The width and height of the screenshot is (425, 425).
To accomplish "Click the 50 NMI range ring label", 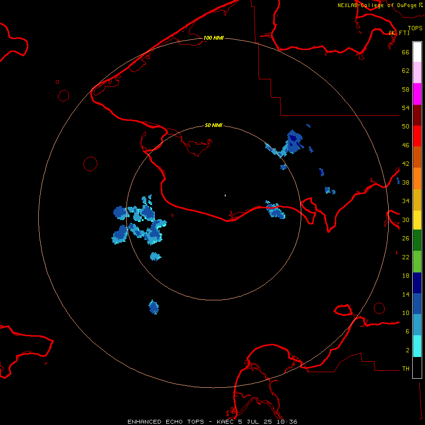I will (213, 125).
